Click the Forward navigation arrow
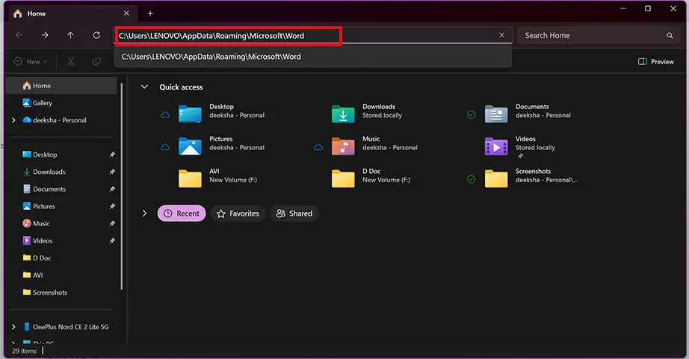Viewport: 689px width, 359px height. pyautogui.click(x=44, y=35)
